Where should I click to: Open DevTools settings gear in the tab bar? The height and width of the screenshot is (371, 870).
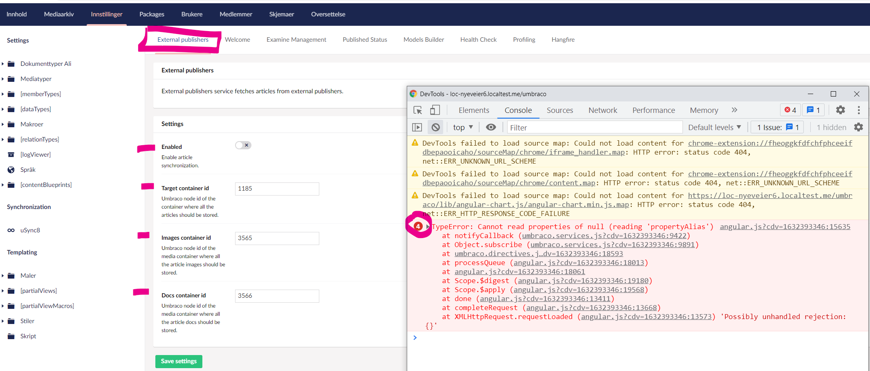point(841,110)
